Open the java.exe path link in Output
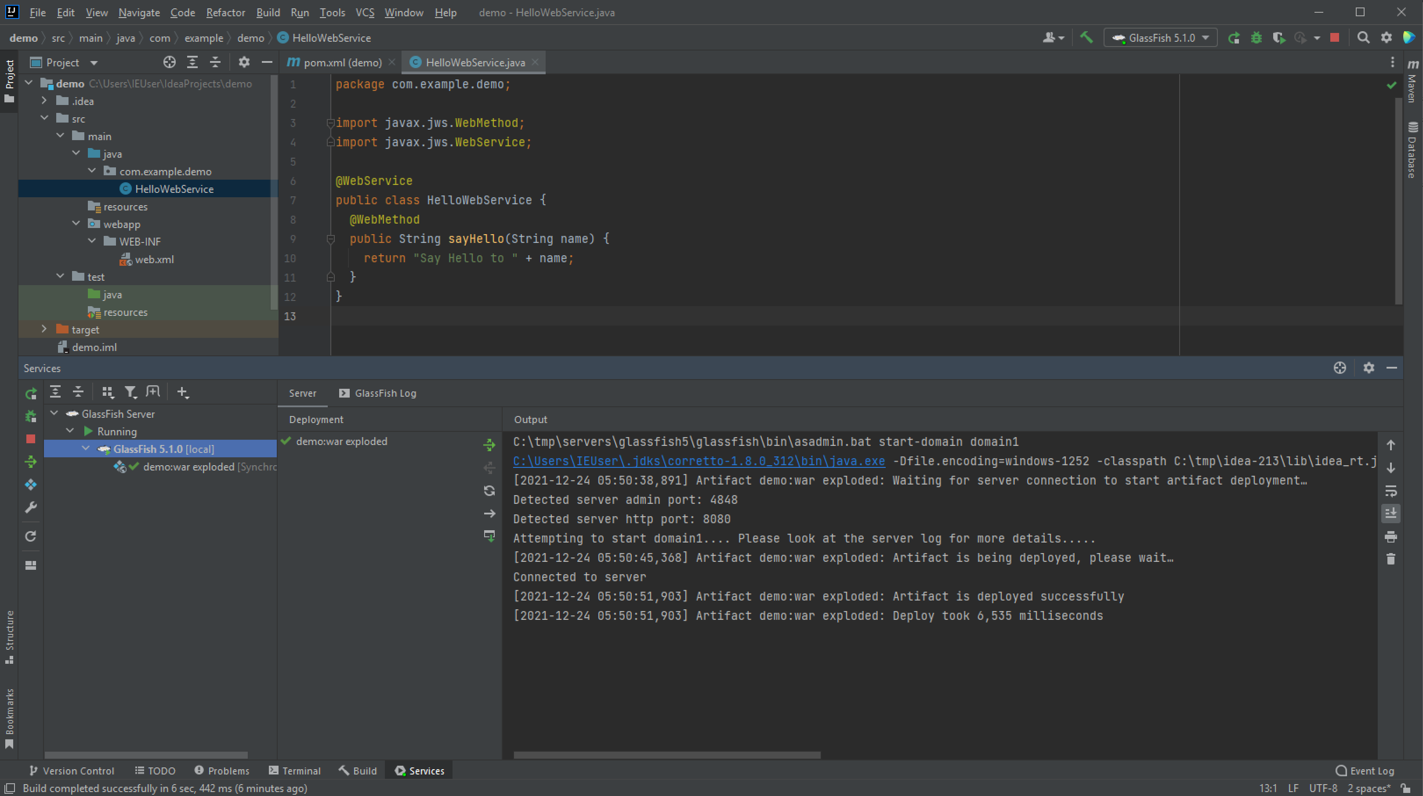Viewport: 1423px width, 796px height. click(x=699, y=461)
